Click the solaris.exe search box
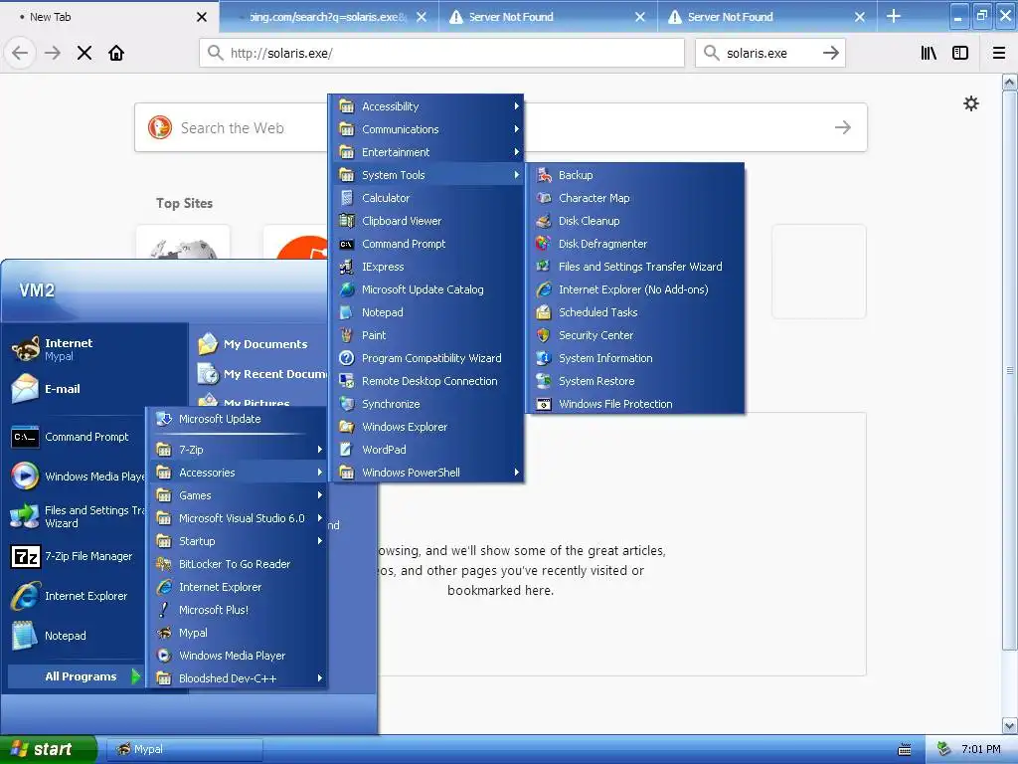This screenshot has width=1018, height=764. 770,53
